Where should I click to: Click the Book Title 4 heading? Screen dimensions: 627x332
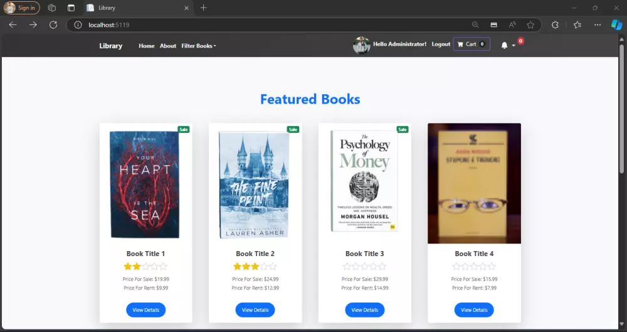[474, 254]
